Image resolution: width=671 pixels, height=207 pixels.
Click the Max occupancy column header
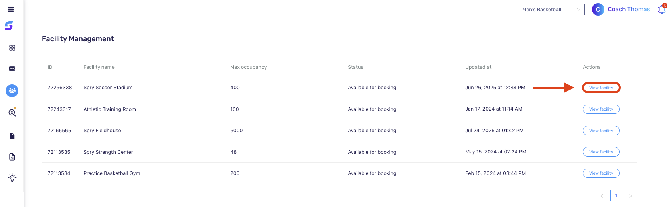click(248, 67)
